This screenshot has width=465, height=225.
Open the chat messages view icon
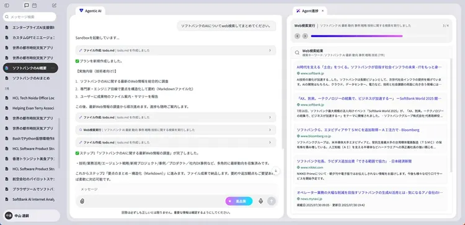pos(27,6)
